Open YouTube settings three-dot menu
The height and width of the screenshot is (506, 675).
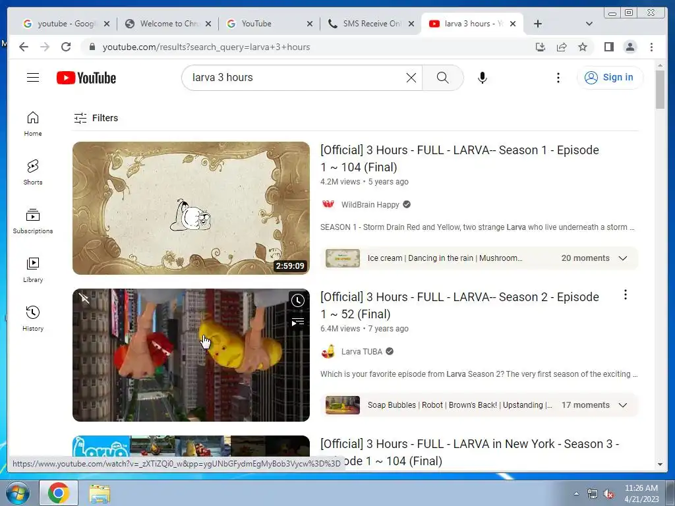pos(558,78)
